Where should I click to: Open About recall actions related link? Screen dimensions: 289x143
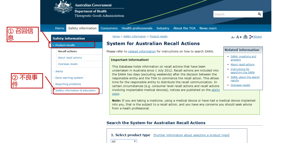242,65
